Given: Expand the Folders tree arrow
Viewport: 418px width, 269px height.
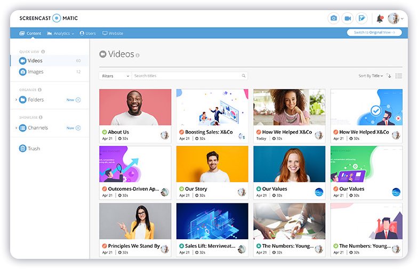Looking at the screenshot, I should click(16, 100).
